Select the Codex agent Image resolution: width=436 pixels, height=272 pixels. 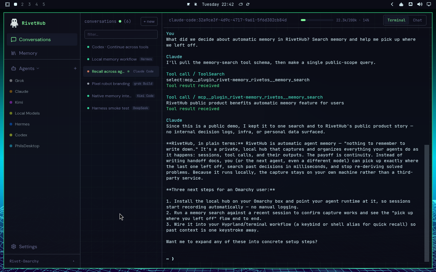42,135
